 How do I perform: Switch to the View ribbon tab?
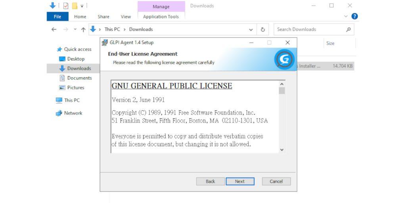click(126, 17)
